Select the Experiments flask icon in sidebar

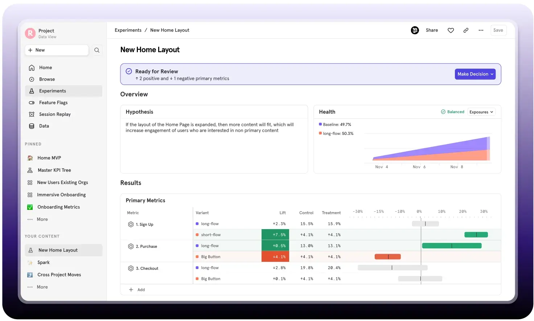pyautogui.click(x=32, y=91)
